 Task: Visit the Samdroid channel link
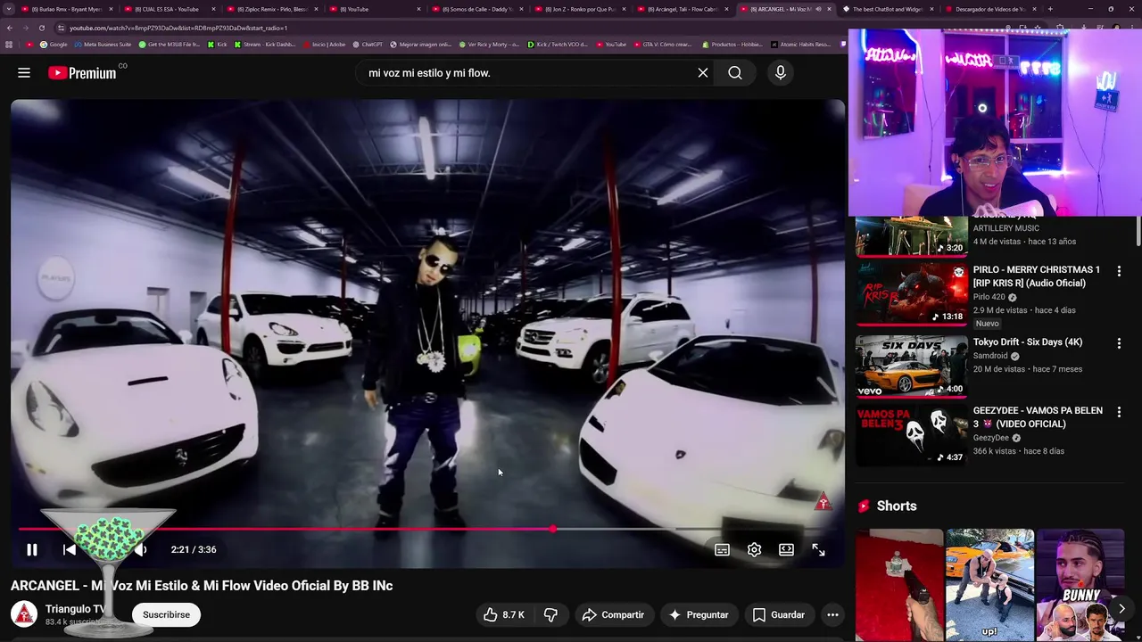[x=990, y=356]
